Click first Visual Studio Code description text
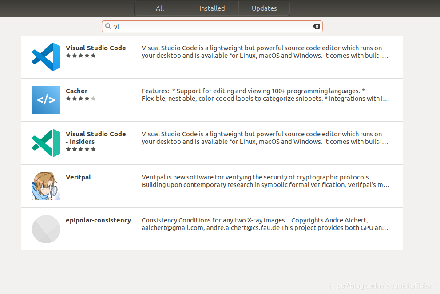Image resolution: width=440 pixels, height=294 pixels. 265,52
